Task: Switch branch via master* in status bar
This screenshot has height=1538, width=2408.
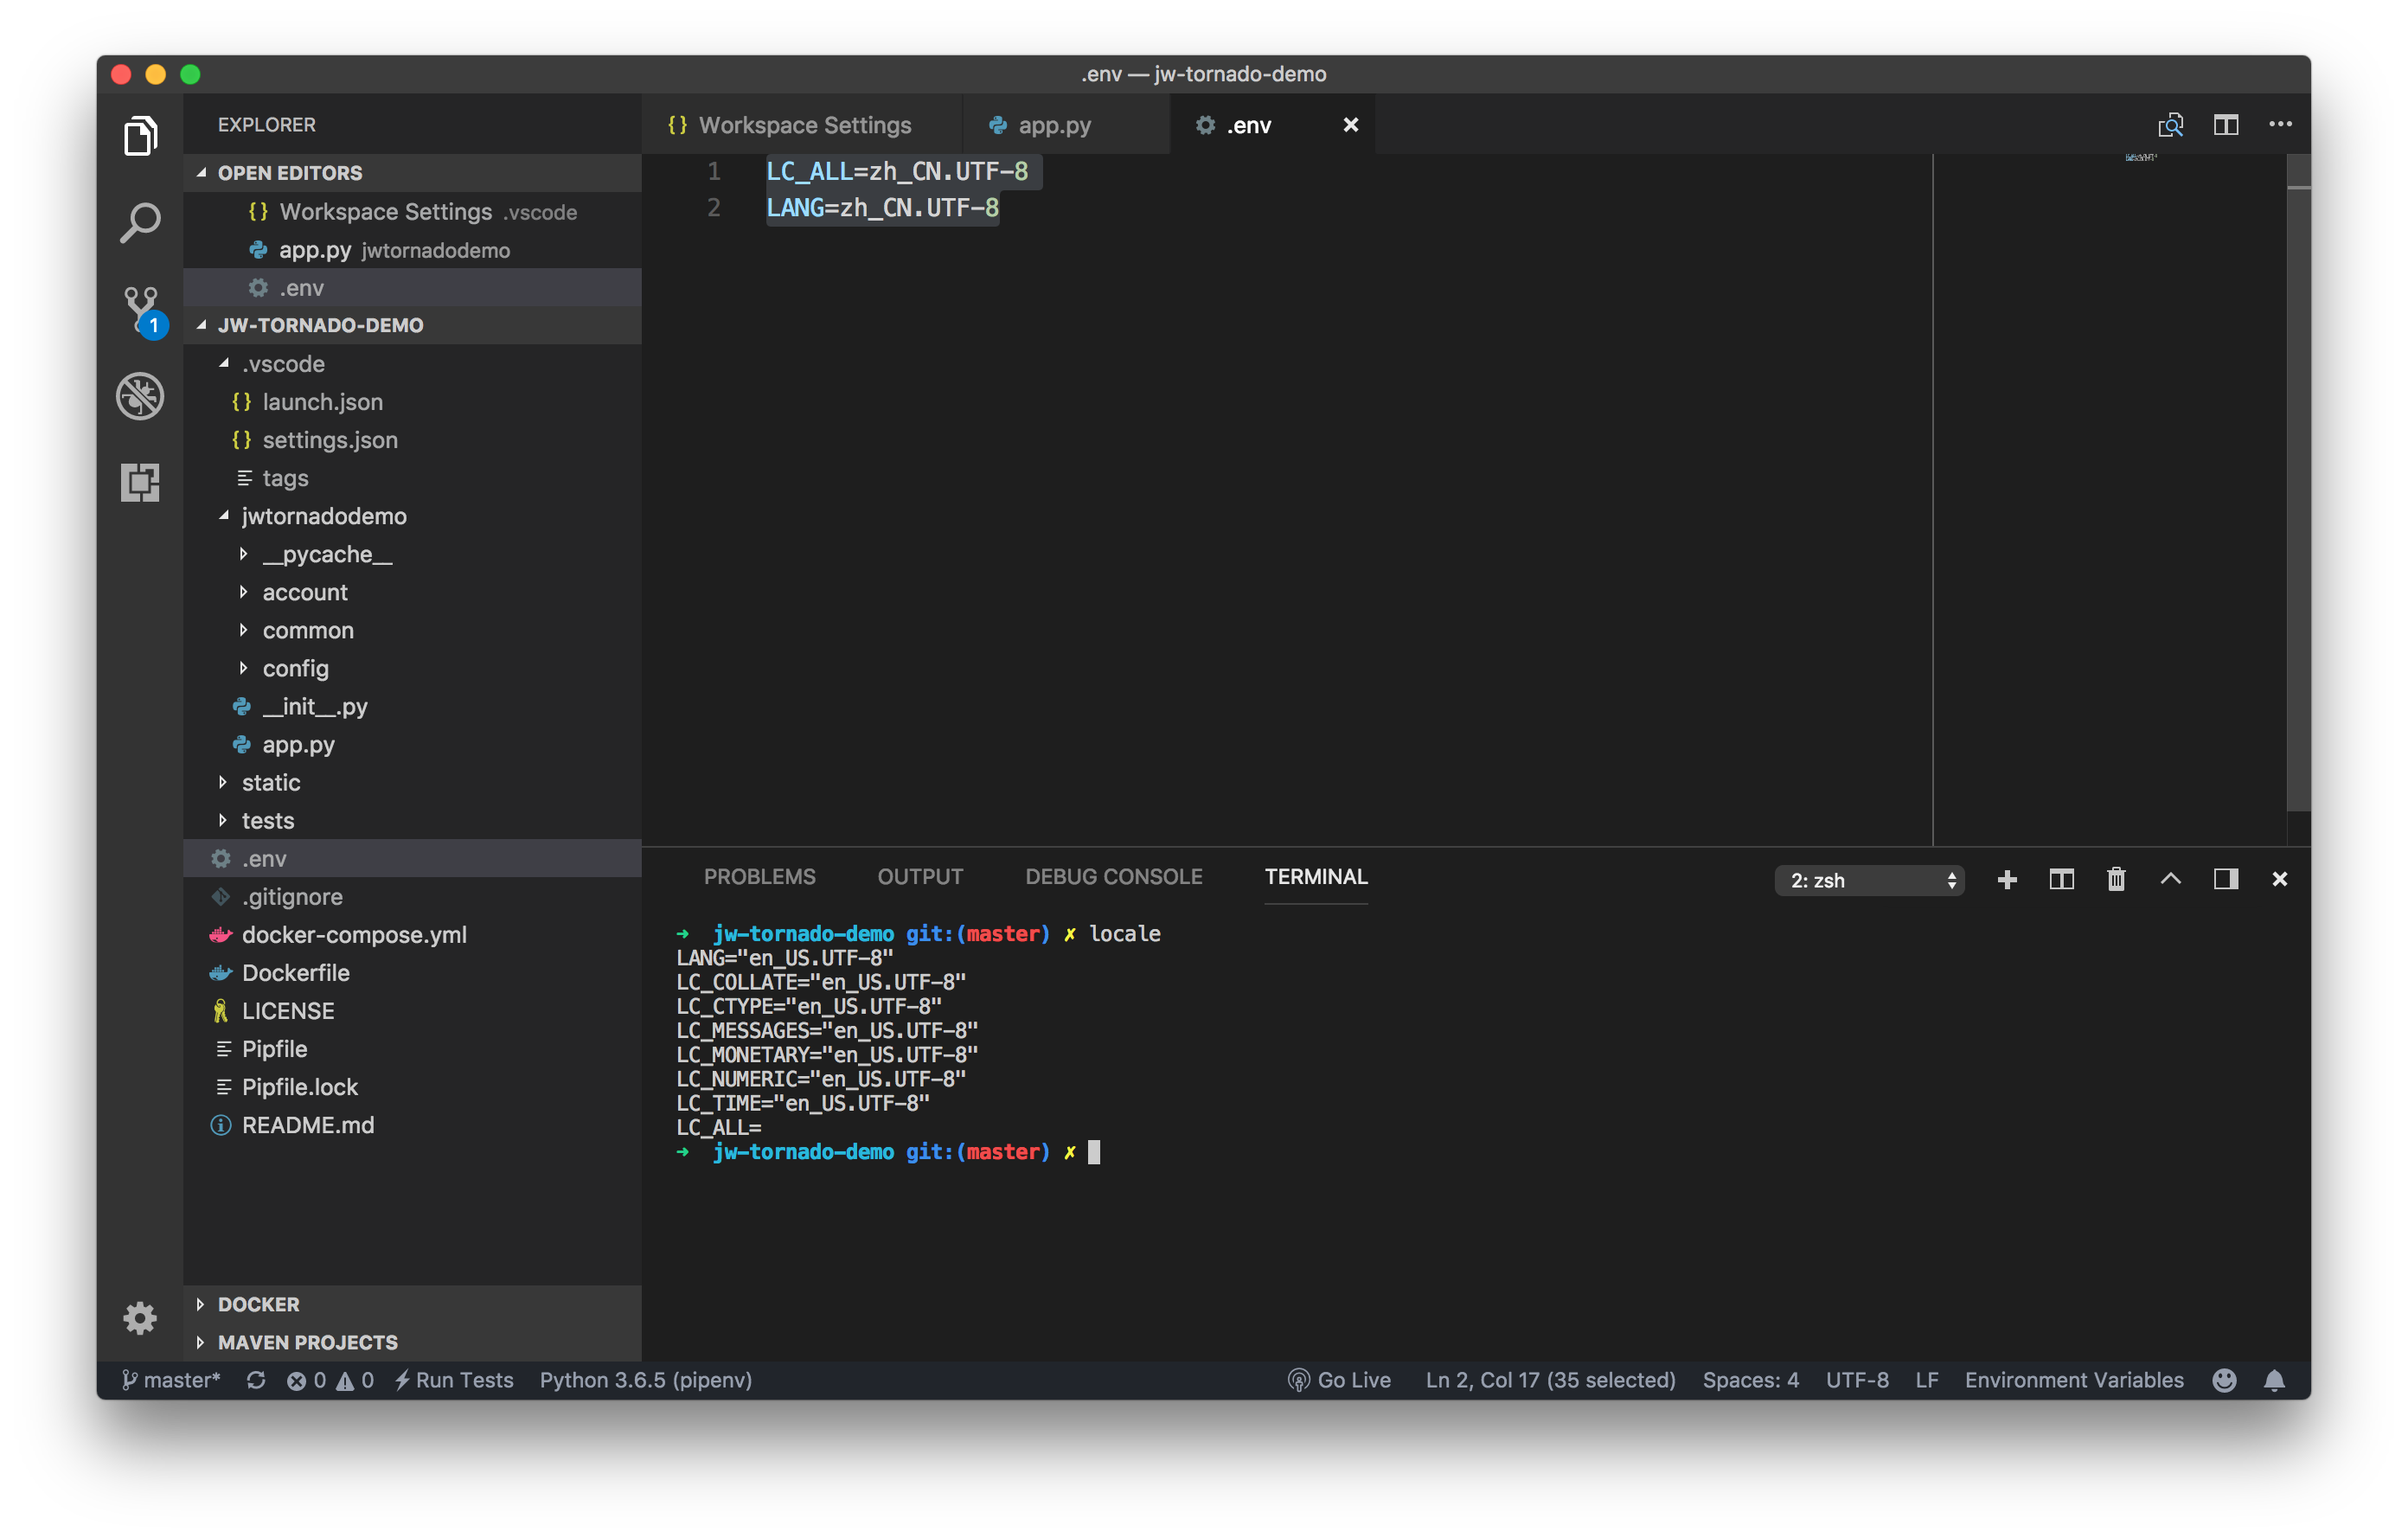Action: [170, 1380]
